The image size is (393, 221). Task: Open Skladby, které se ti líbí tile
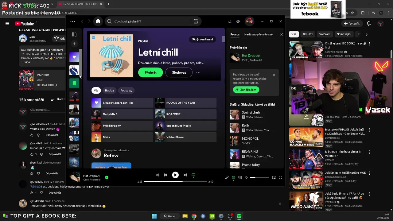122,103
